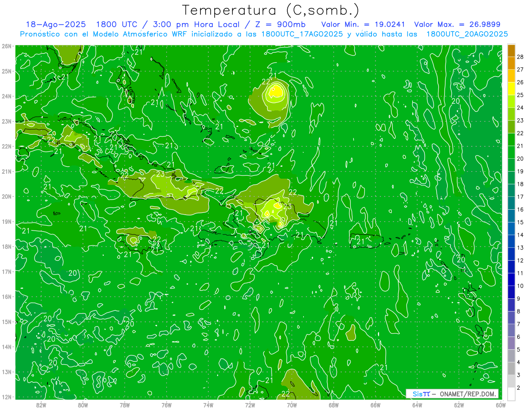Click the '16N' latitude axis label
Screen dimensions: 532x411
click(7, 297)
